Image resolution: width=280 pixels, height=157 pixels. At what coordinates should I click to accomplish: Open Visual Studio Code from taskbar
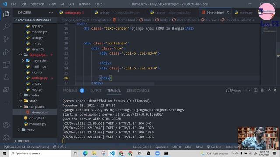[112, 153]
